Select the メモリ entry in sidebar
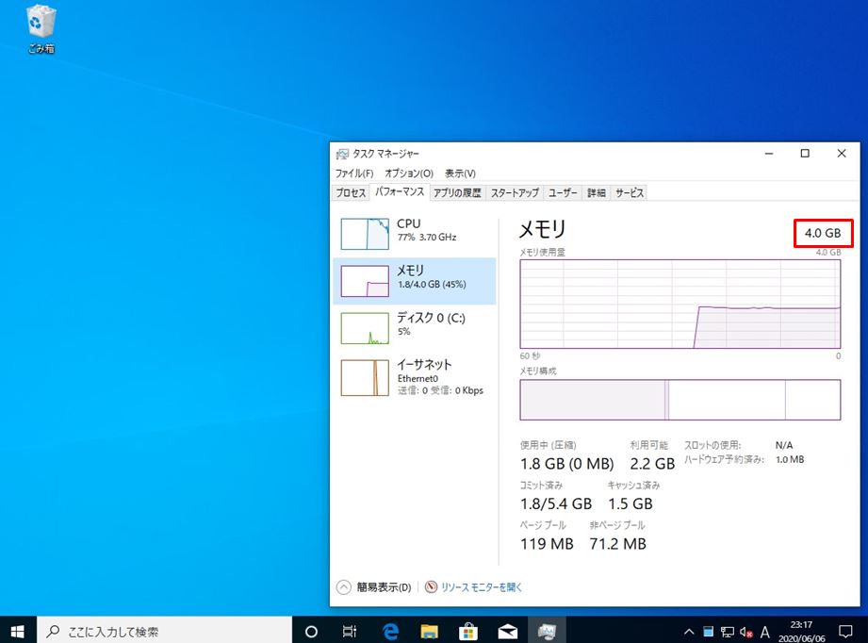The width and height of the screenshot is (868, 643). 414,281
